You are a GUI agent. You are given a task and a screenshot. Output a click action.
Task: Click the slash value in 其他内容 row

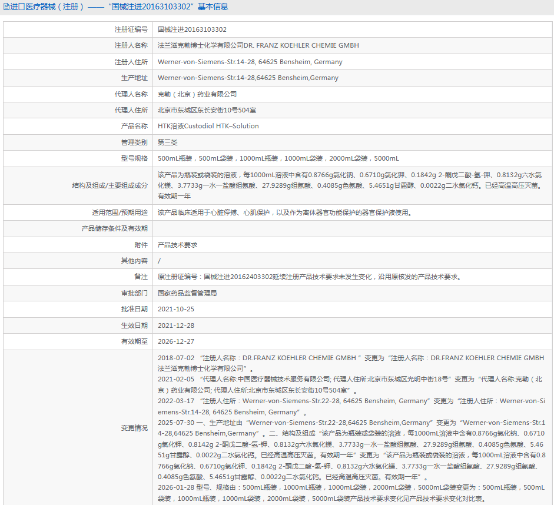point(159,261)
